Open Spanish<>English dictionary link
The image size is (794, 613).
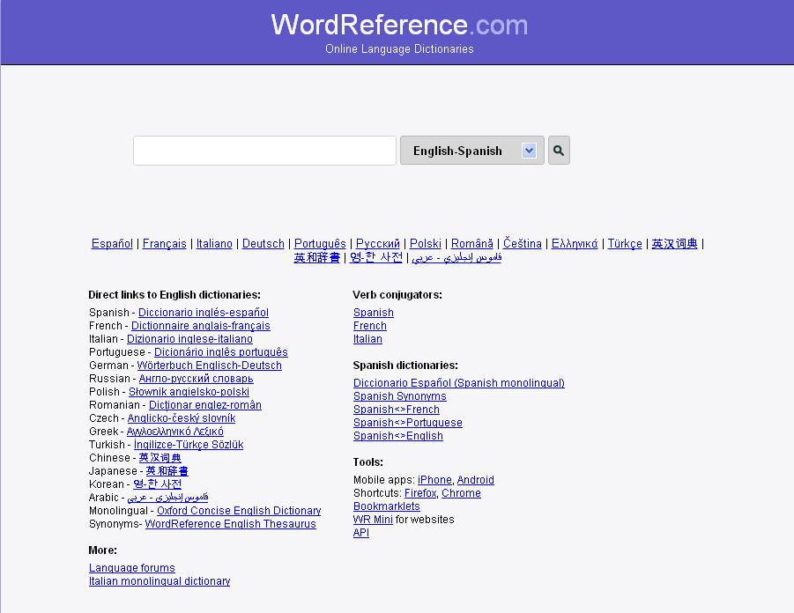click(x=398, y=435)
